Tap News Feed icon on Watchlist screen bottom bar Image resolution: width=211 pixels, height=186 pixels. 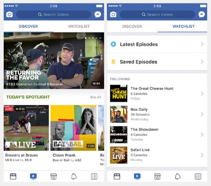(x=117, y=176)
